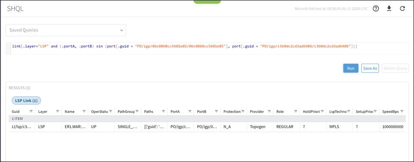The height and width of the screenshot is (162, 414).
Task: Open the Saved Queries dropdown
Action: [66, 30]
